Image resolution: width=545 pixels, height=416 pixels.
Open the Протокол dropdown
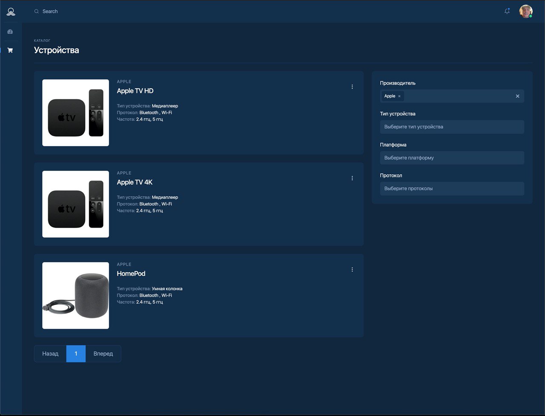452,188
